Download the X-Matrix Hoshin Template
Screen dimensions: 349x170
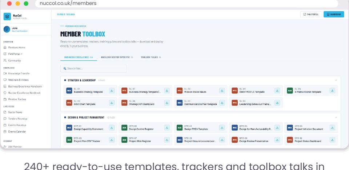click(x=332, y=90)
